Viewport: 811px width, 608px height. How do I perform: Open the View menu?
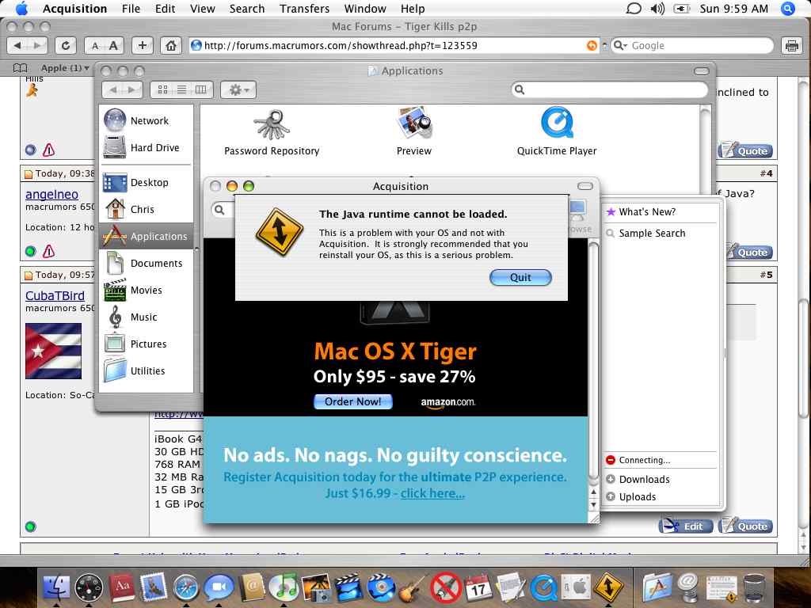click(202, 9)
